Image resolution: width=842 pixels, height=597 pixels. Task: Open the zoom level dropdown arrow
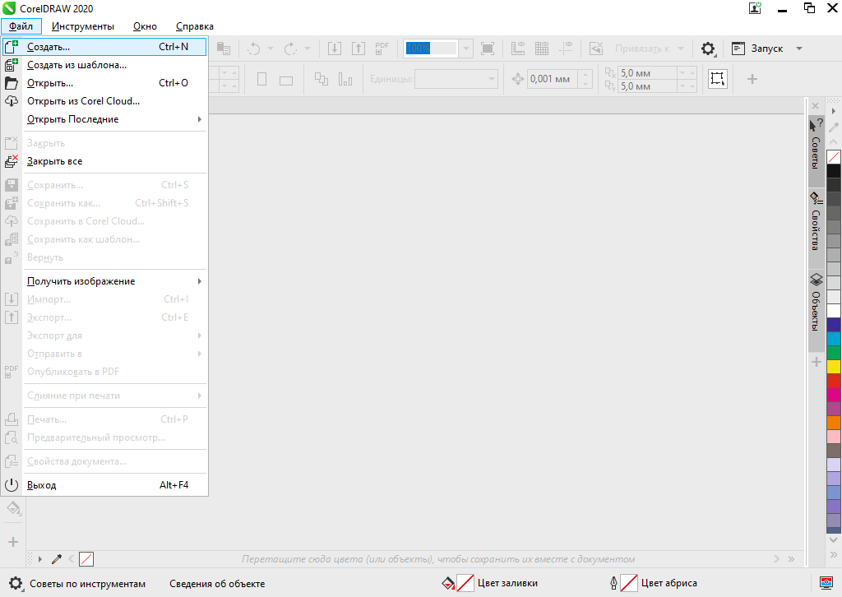pos(466,49)
